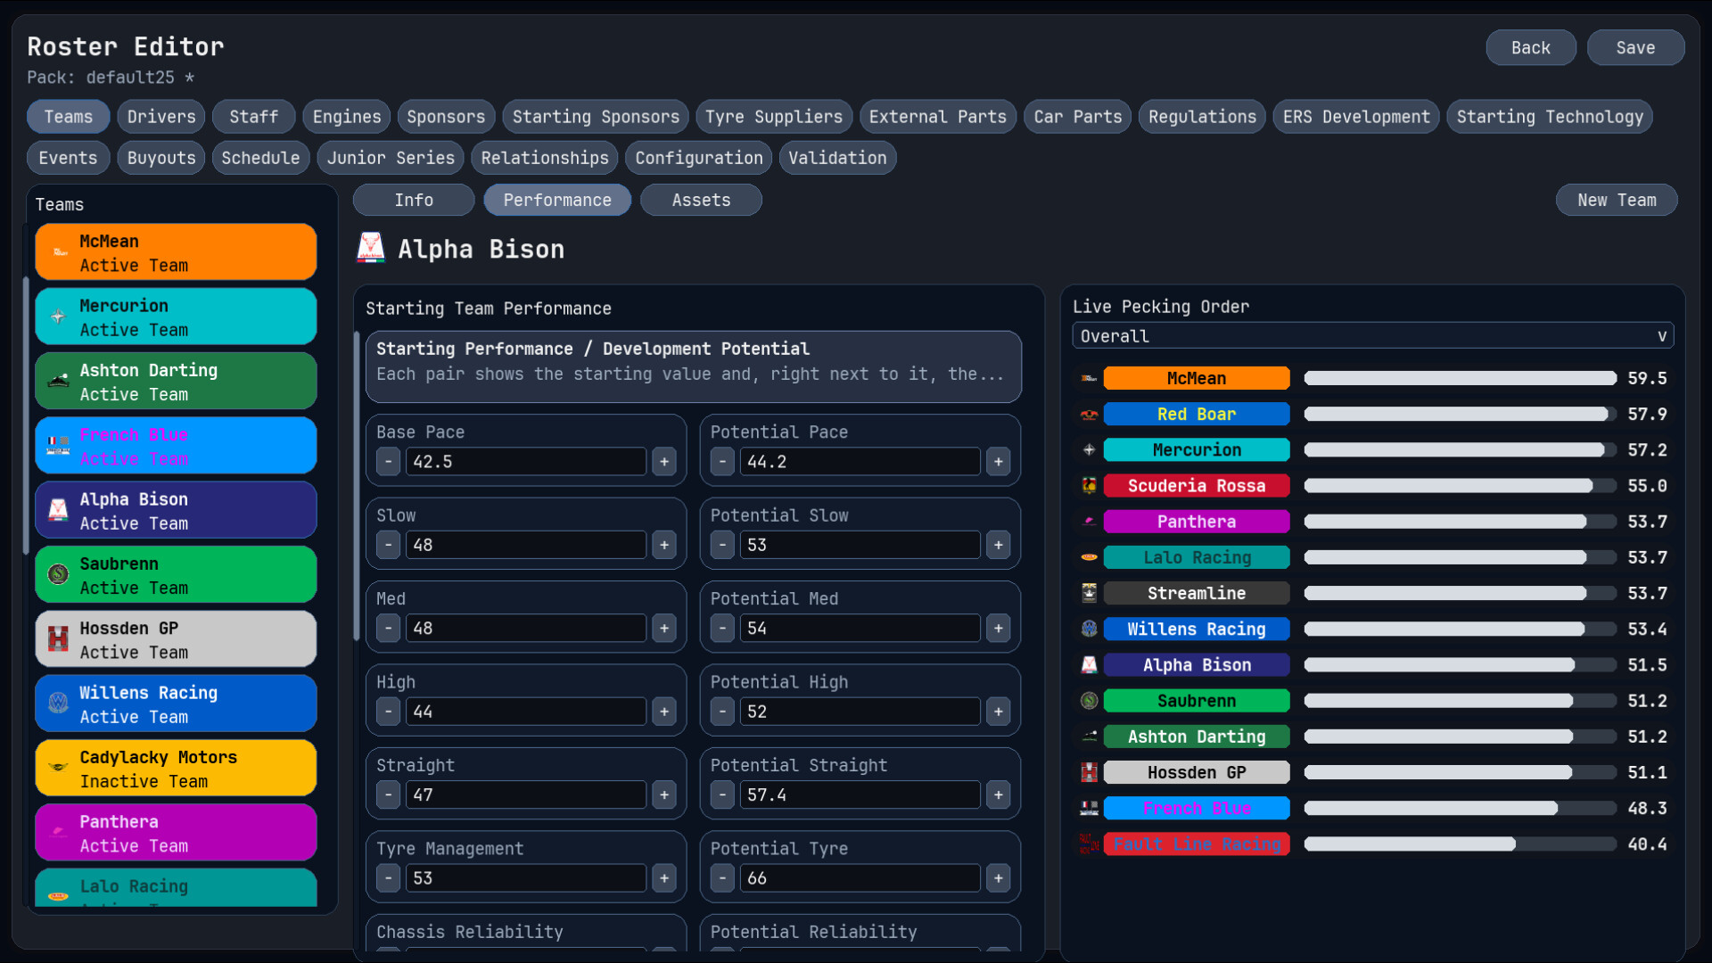Viewport: 1712px width, 963px height.
Task: Open the Overall pecking order dropdown
Action: point(1372,336)
